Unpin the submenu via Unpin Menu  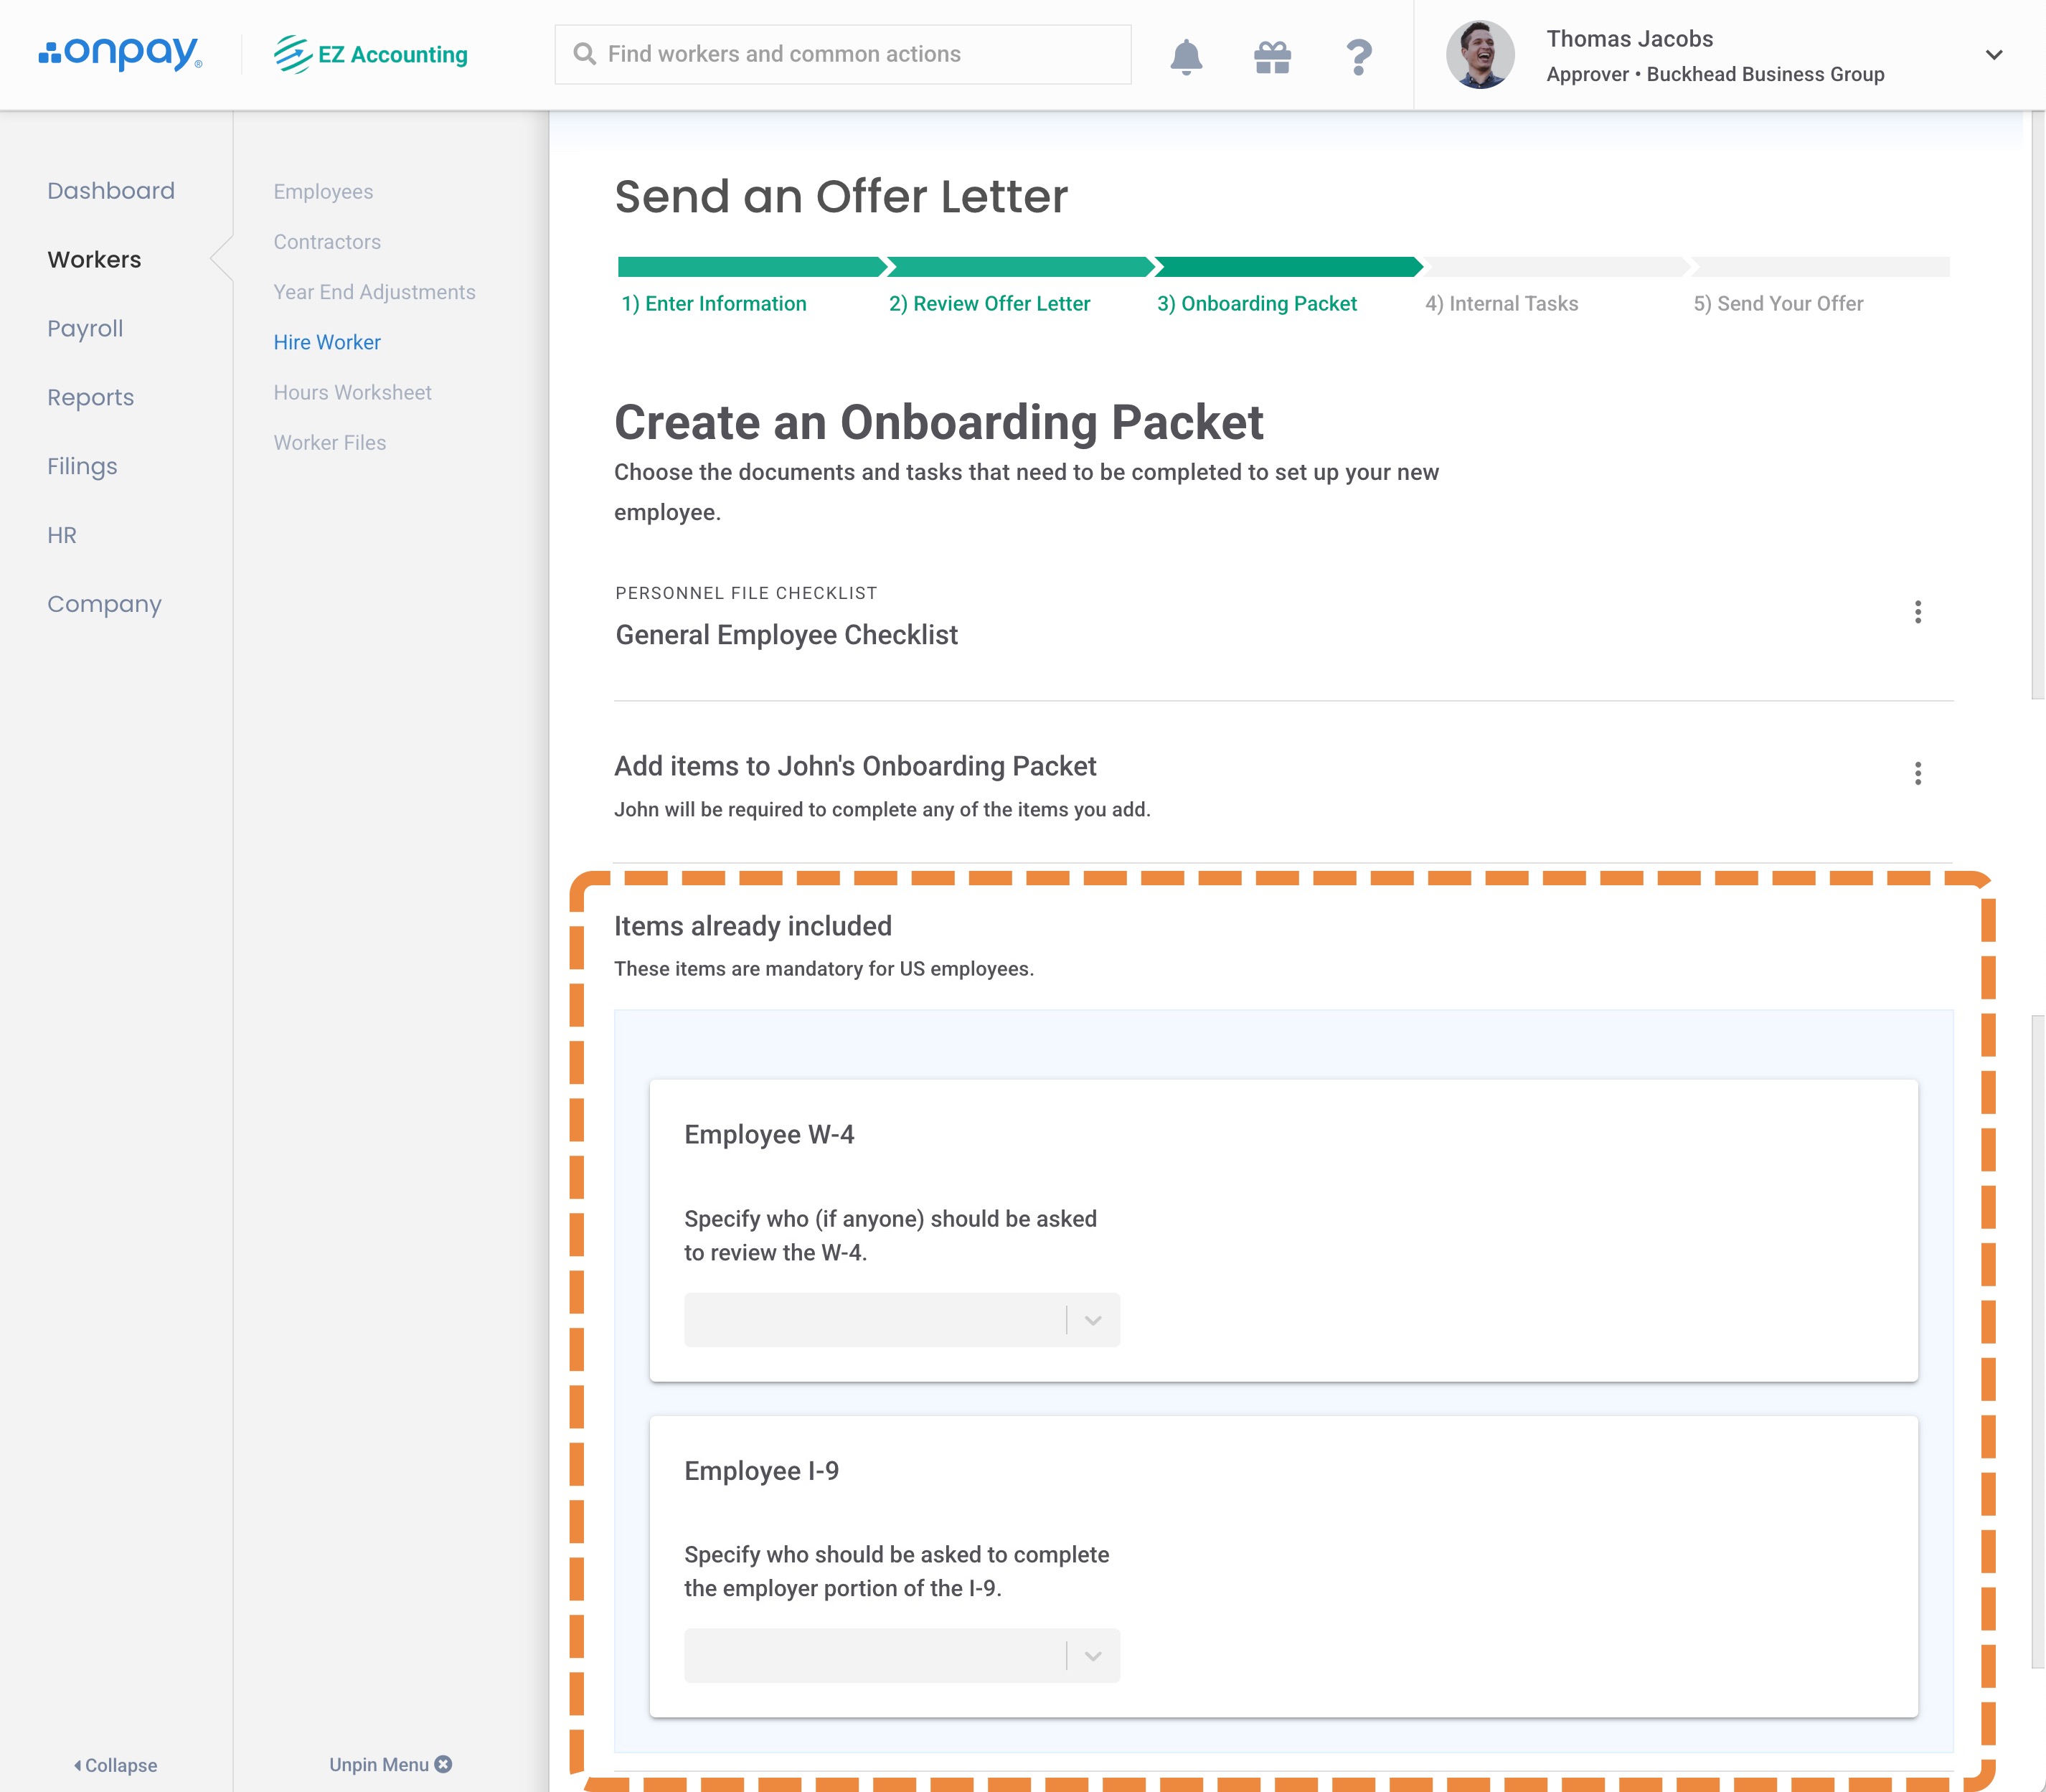click(390, 1765)
